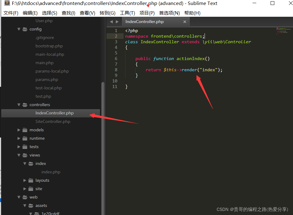293x215 pixels.
Task: Expand the runtime folder
Action: (x=19, y=138)
